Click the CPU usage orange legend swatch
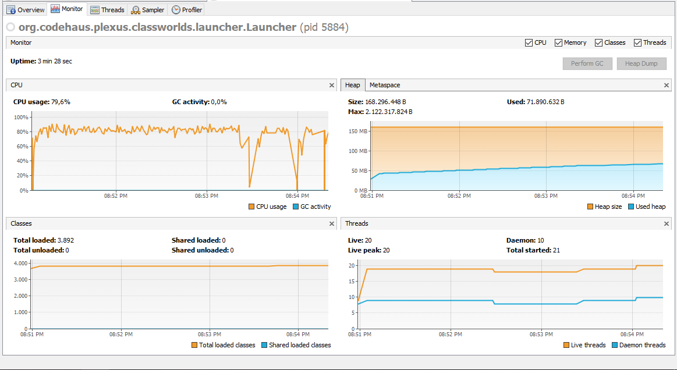The height and width of the screenshot is (370, 677). (251, 207)
